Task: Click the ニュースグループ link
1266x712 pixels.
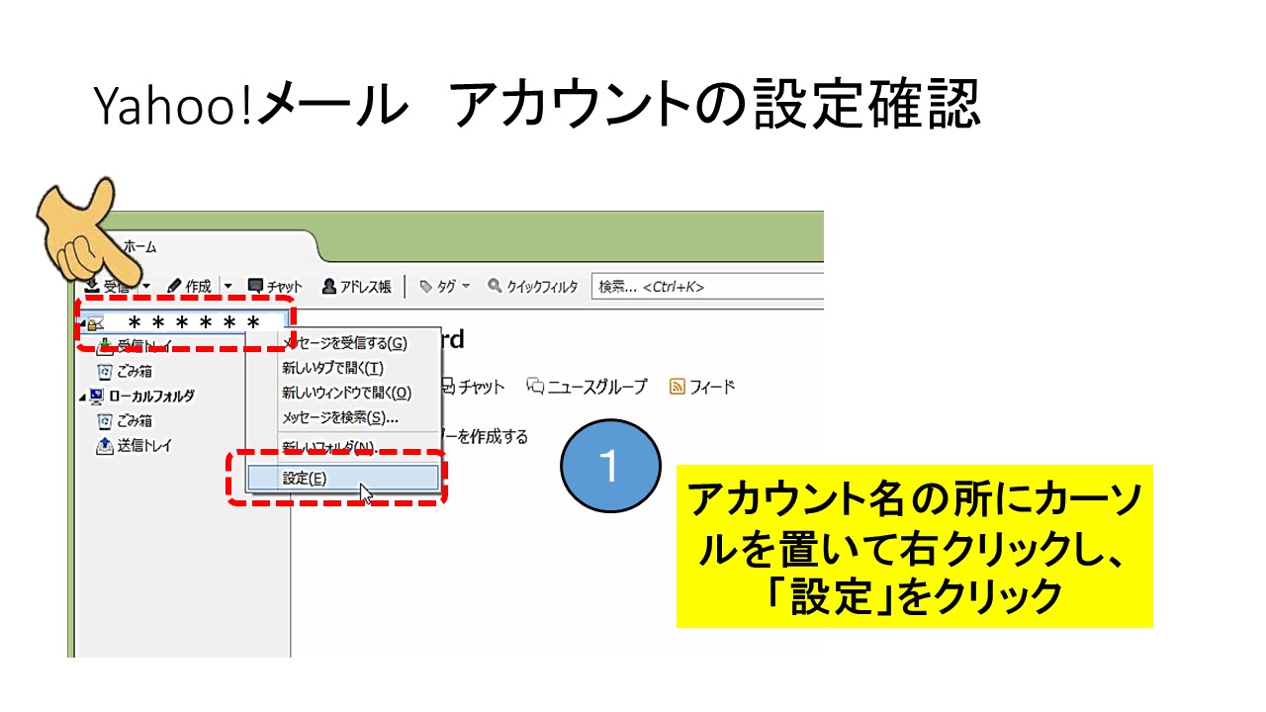Action: [597, 387]
